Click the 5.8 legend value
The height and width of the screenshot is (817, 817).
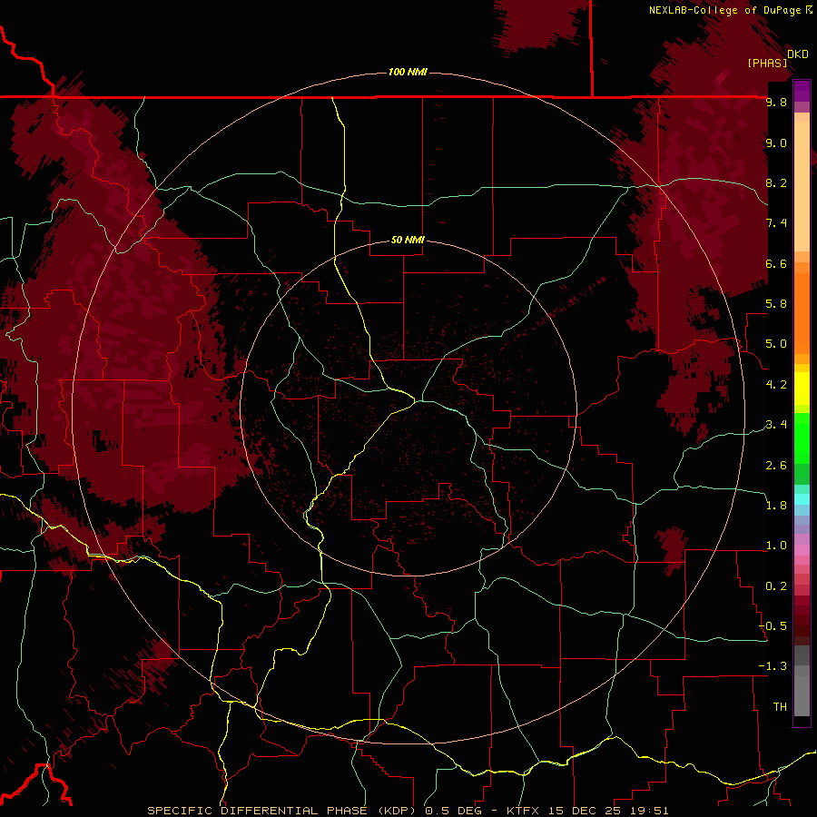[776, 304]
